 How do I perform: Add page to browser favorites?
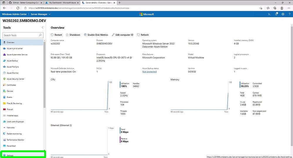pos(261,8)
